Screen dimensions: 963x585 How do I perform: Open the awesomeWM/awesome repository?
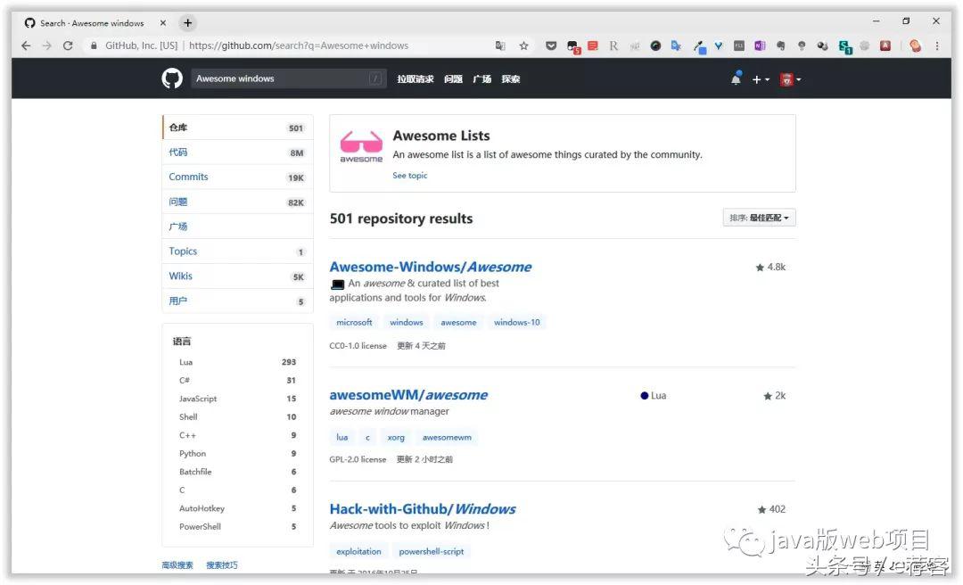(x=408, y=394)
